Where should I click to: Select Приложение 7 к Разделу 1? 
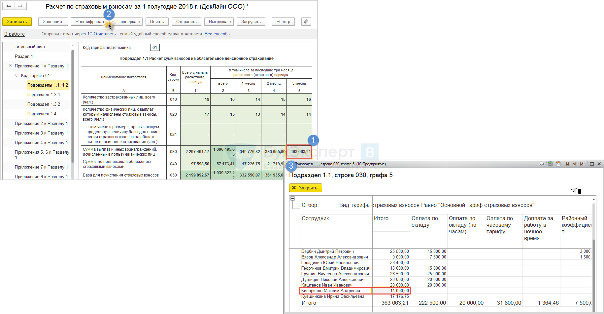(x=41, y=167)
